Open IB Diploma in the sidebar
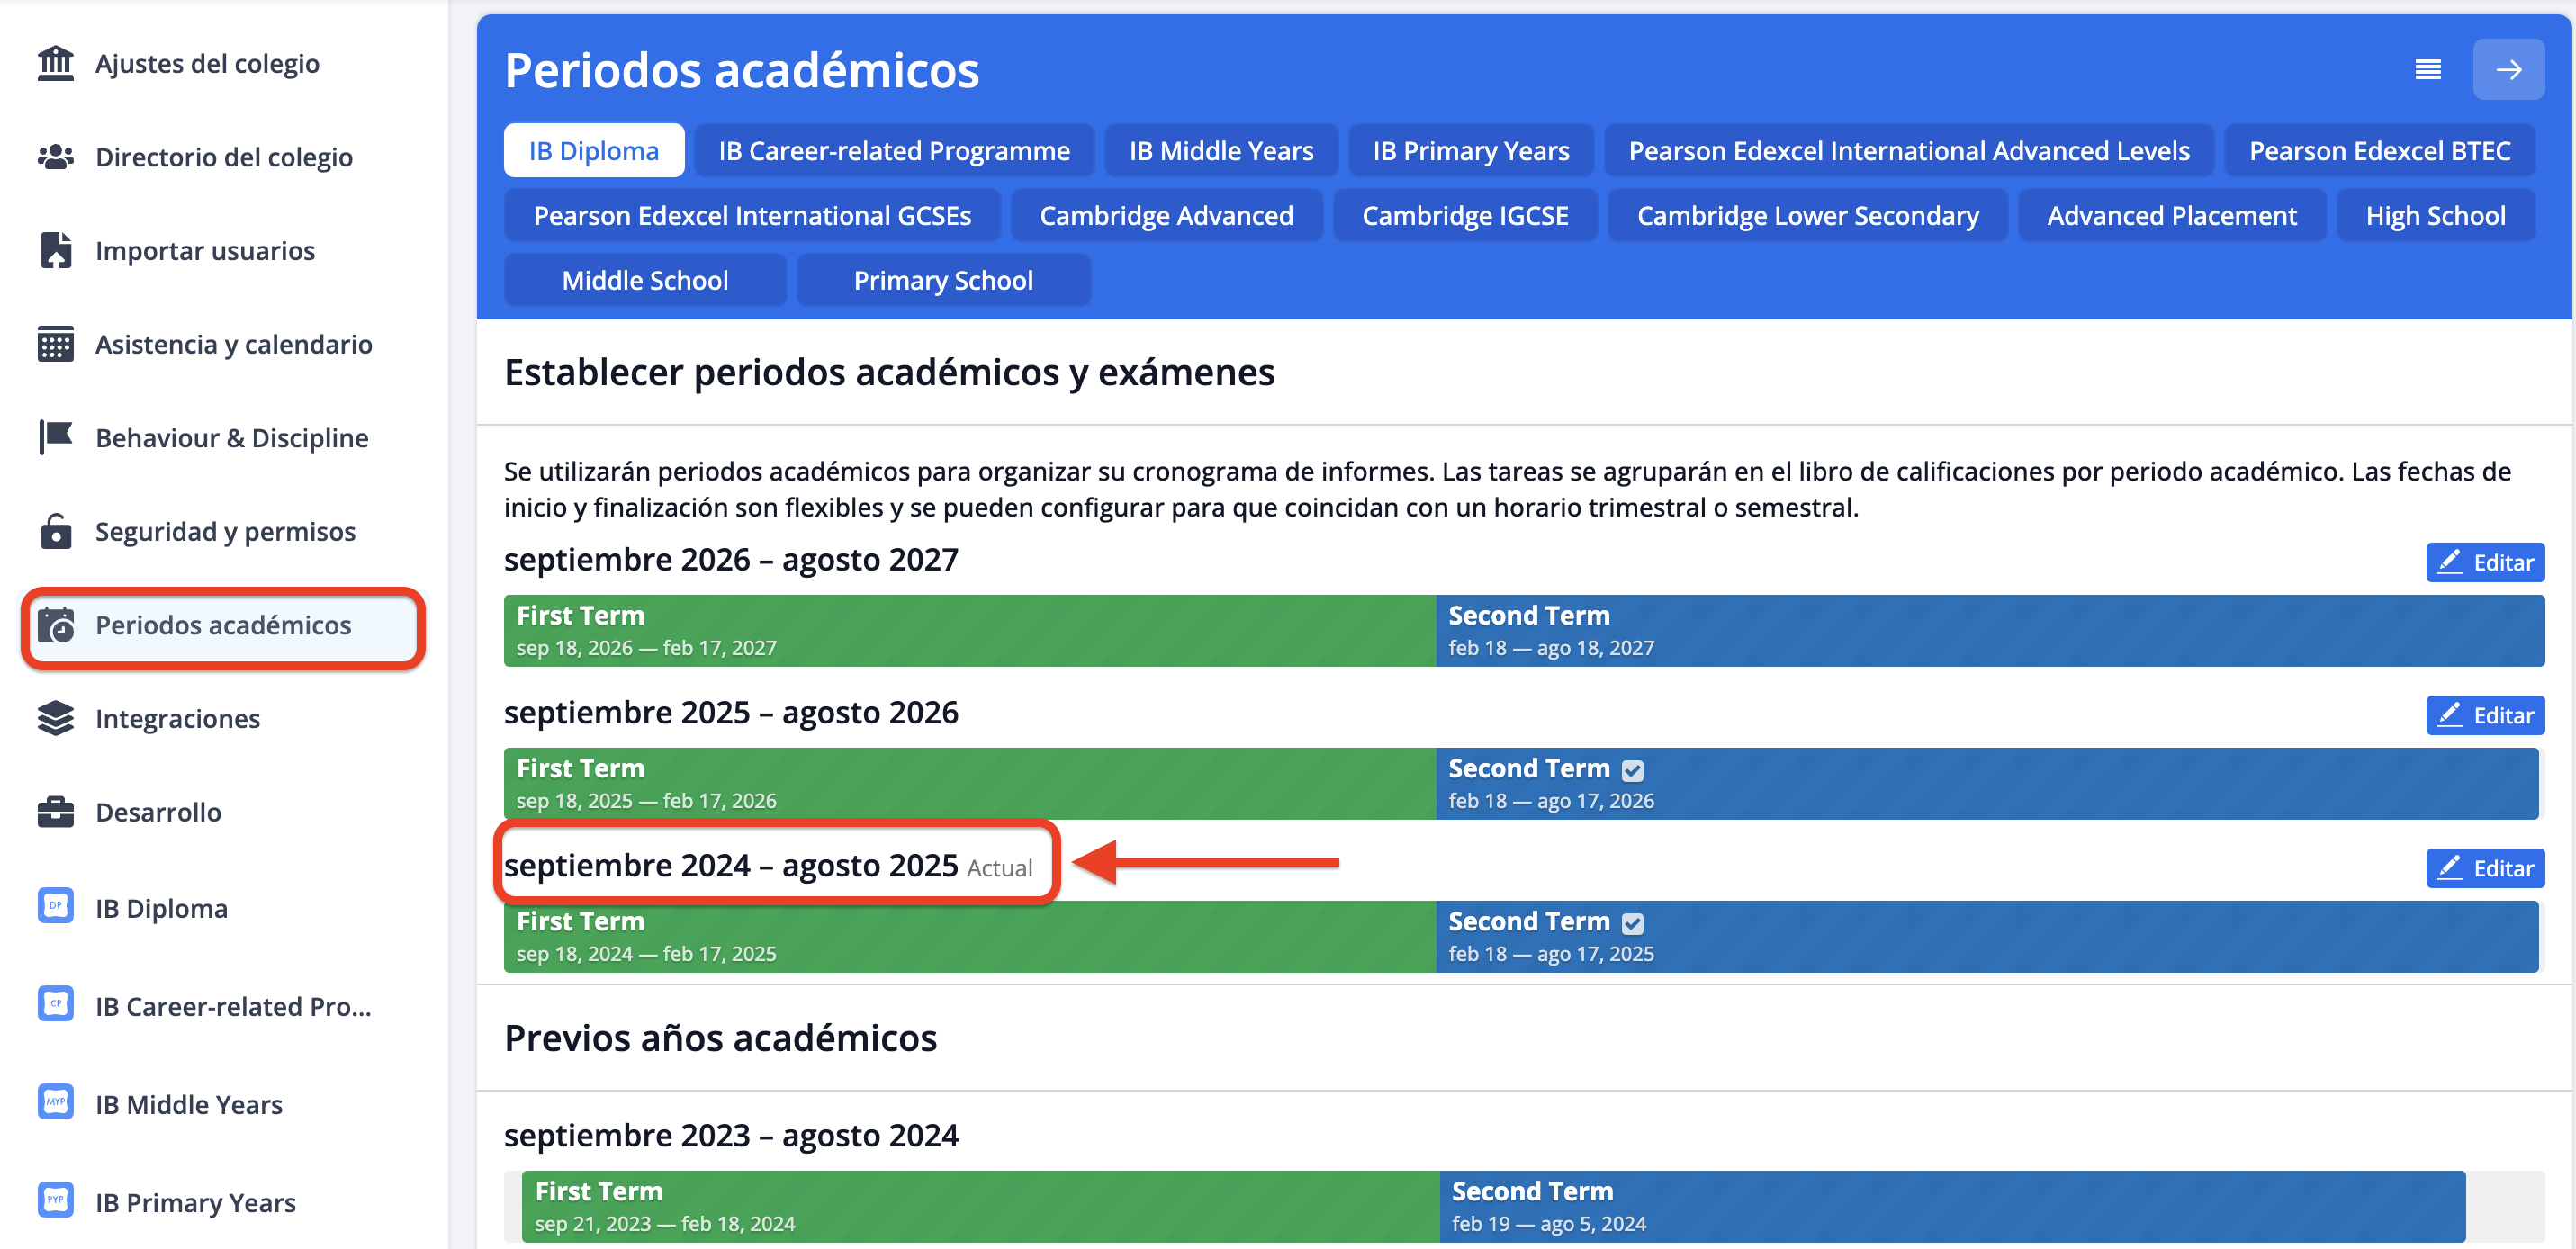This screenshot has width=2576, height=1249. point(161,908)
